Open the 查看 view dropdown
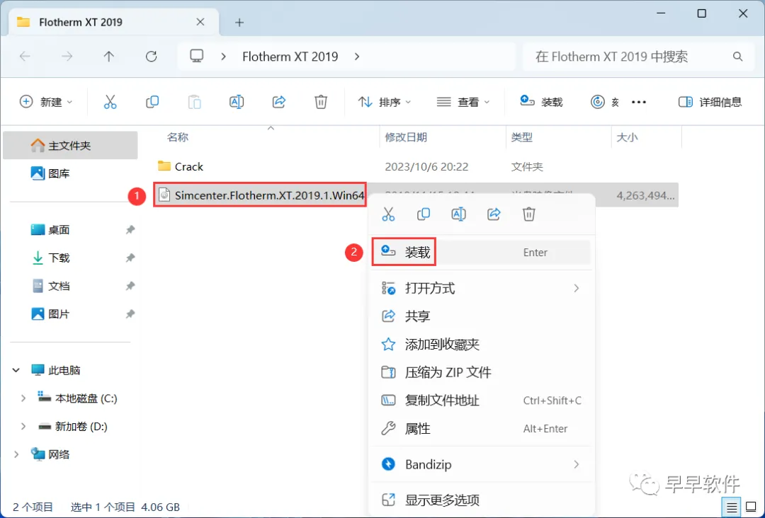Screen dimensions: 765x518 click(x=463, y=102)
